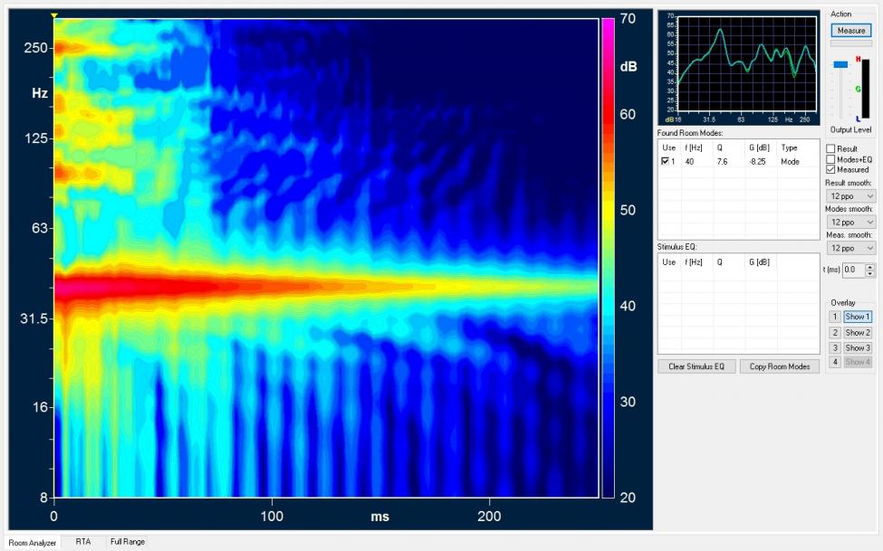Click overlay slot button 4
The width and height of the screenshot is (883, 551).
coord(835,362)
